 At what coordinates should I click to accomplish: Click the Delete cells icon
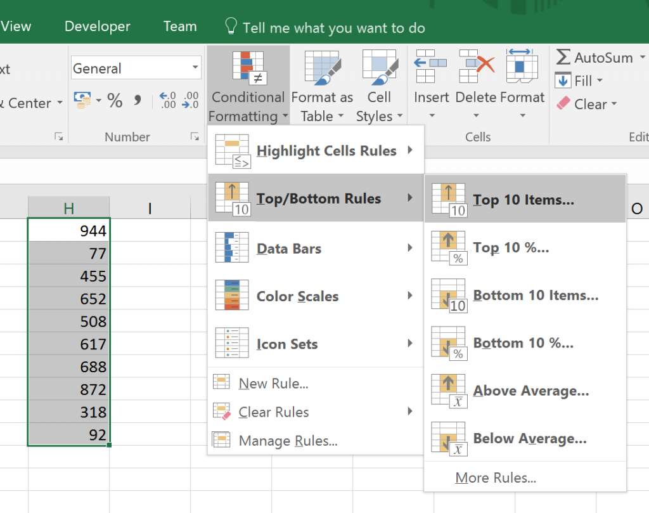[477, 66]
